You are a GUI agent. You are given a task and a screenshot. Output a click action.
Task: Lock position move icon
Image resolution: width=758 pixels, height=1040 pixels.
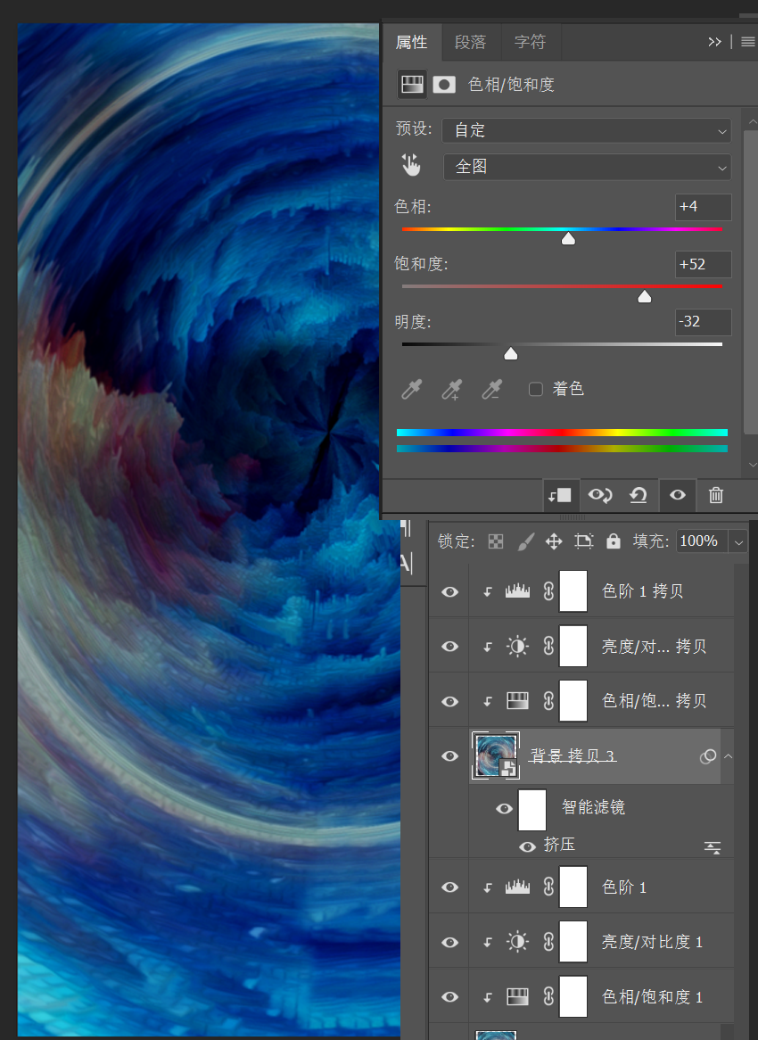click(554, 542)
